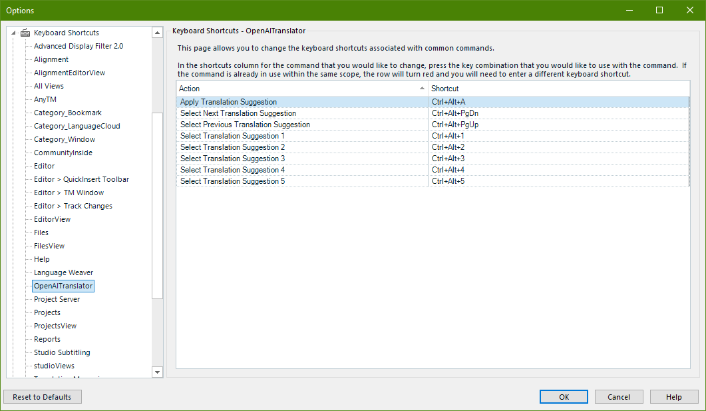The image size is (706, 411).
Task: Select the Projects tree item
Action: pyautogui.click(x=47, y=312)
